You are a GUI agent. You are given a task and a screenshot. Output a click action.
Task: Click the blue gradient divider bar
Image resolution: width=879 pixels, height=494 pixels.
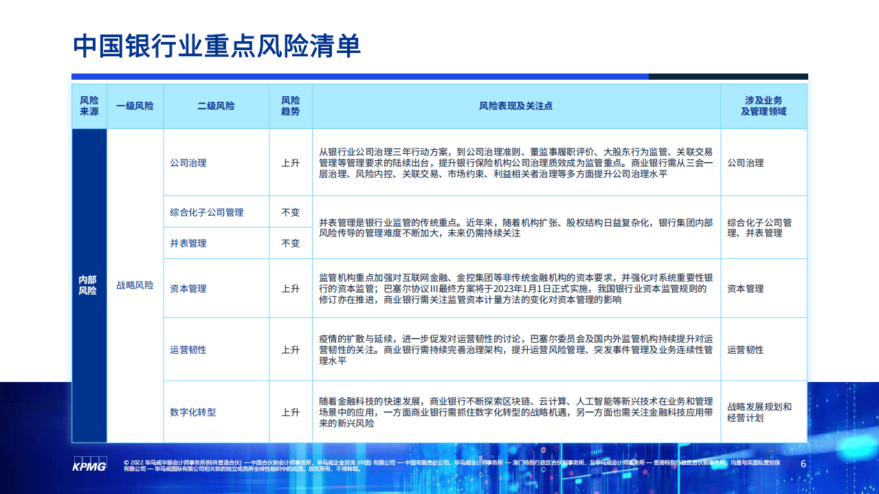pyautogui.click(x=360, y=74)
